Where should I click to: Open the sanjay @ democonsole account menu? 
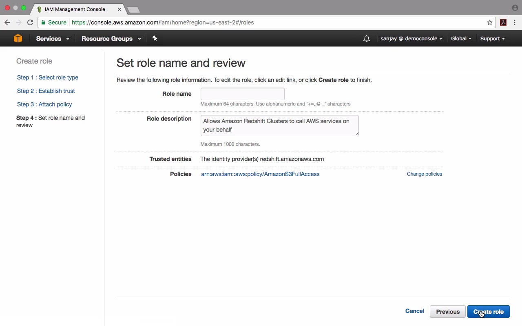[411, 39]
